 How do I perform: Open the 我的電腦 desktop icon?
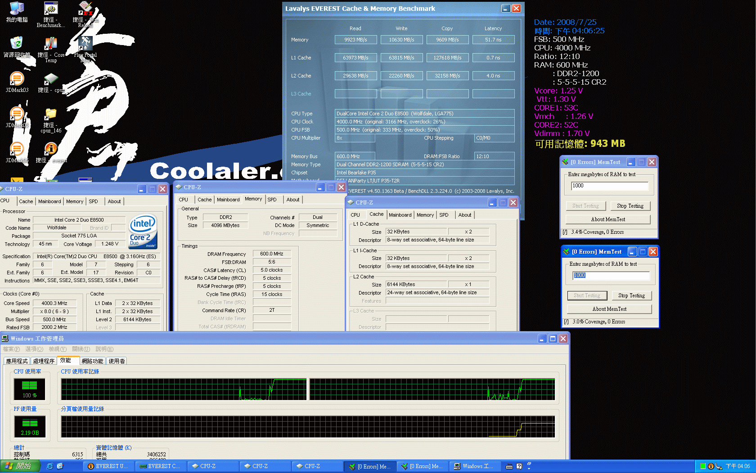click(17, 12)
